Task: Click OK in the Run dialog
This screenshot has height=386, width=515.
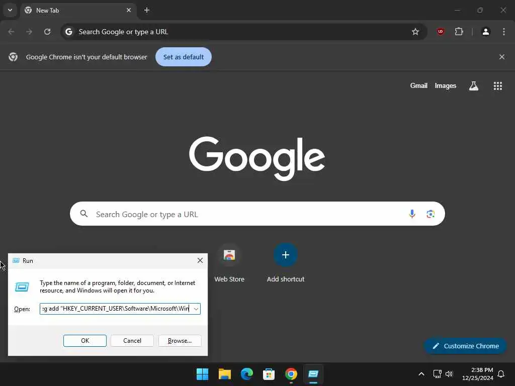Action: (84, 341)
